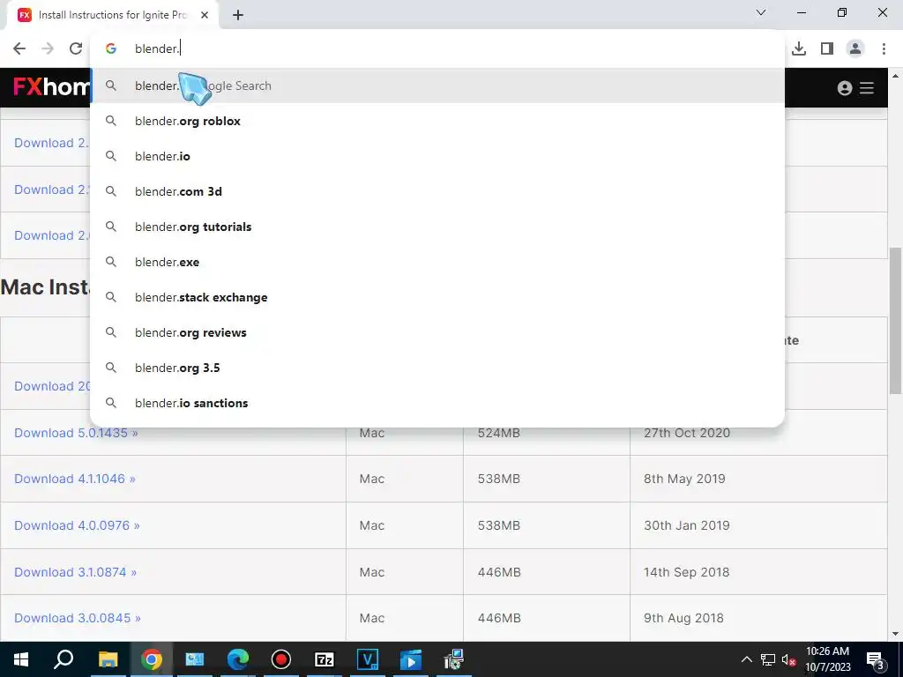
Task: Open the red record app in taskbar
Action: coord(281,659)
